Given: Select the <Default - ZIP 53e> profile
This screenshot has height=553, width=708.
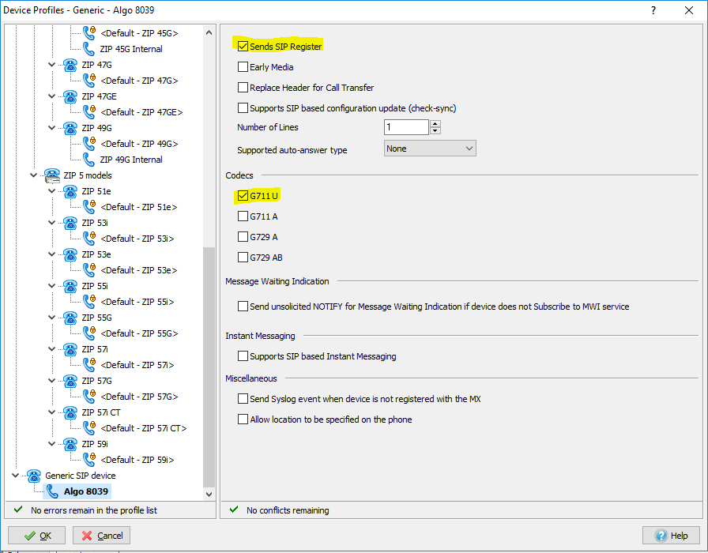Looking at the screenshot, I should pyautogui.click(x=139, y=270).
